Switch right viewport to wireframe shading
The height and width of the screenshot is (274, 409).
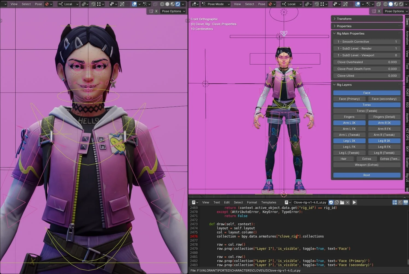click(x=386, y=4)
